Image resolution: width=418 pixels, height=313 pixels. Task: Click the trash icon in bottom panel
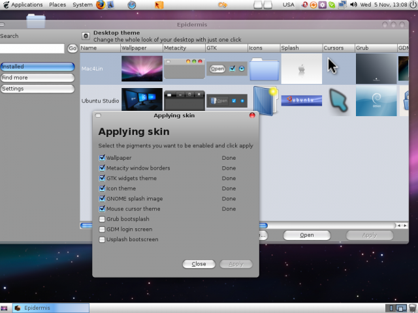coord(413,308)
